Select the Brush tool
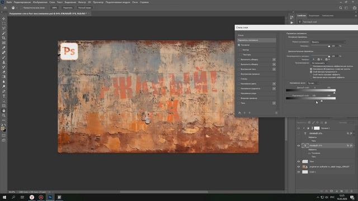358x201 pixels. click(4, 58)
